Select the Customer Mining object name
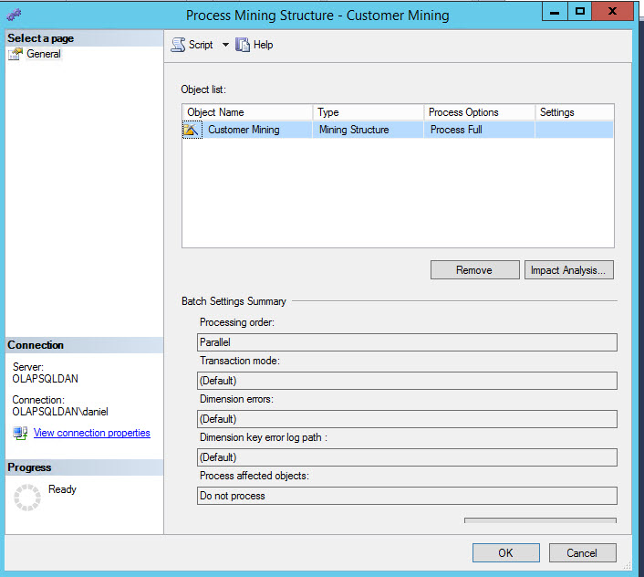 click(244, 130)
